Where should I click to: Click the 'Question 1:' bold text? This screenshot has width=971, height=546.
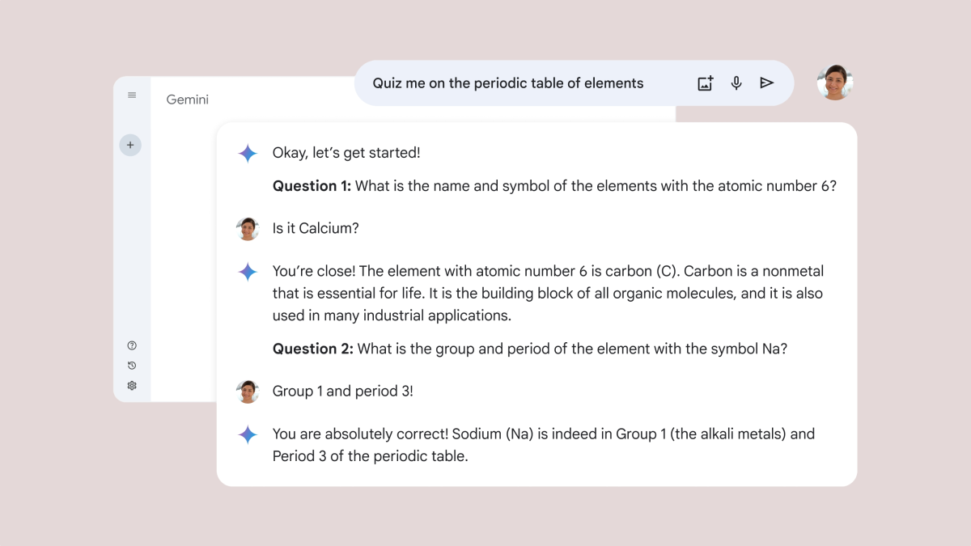pos(312,186)
